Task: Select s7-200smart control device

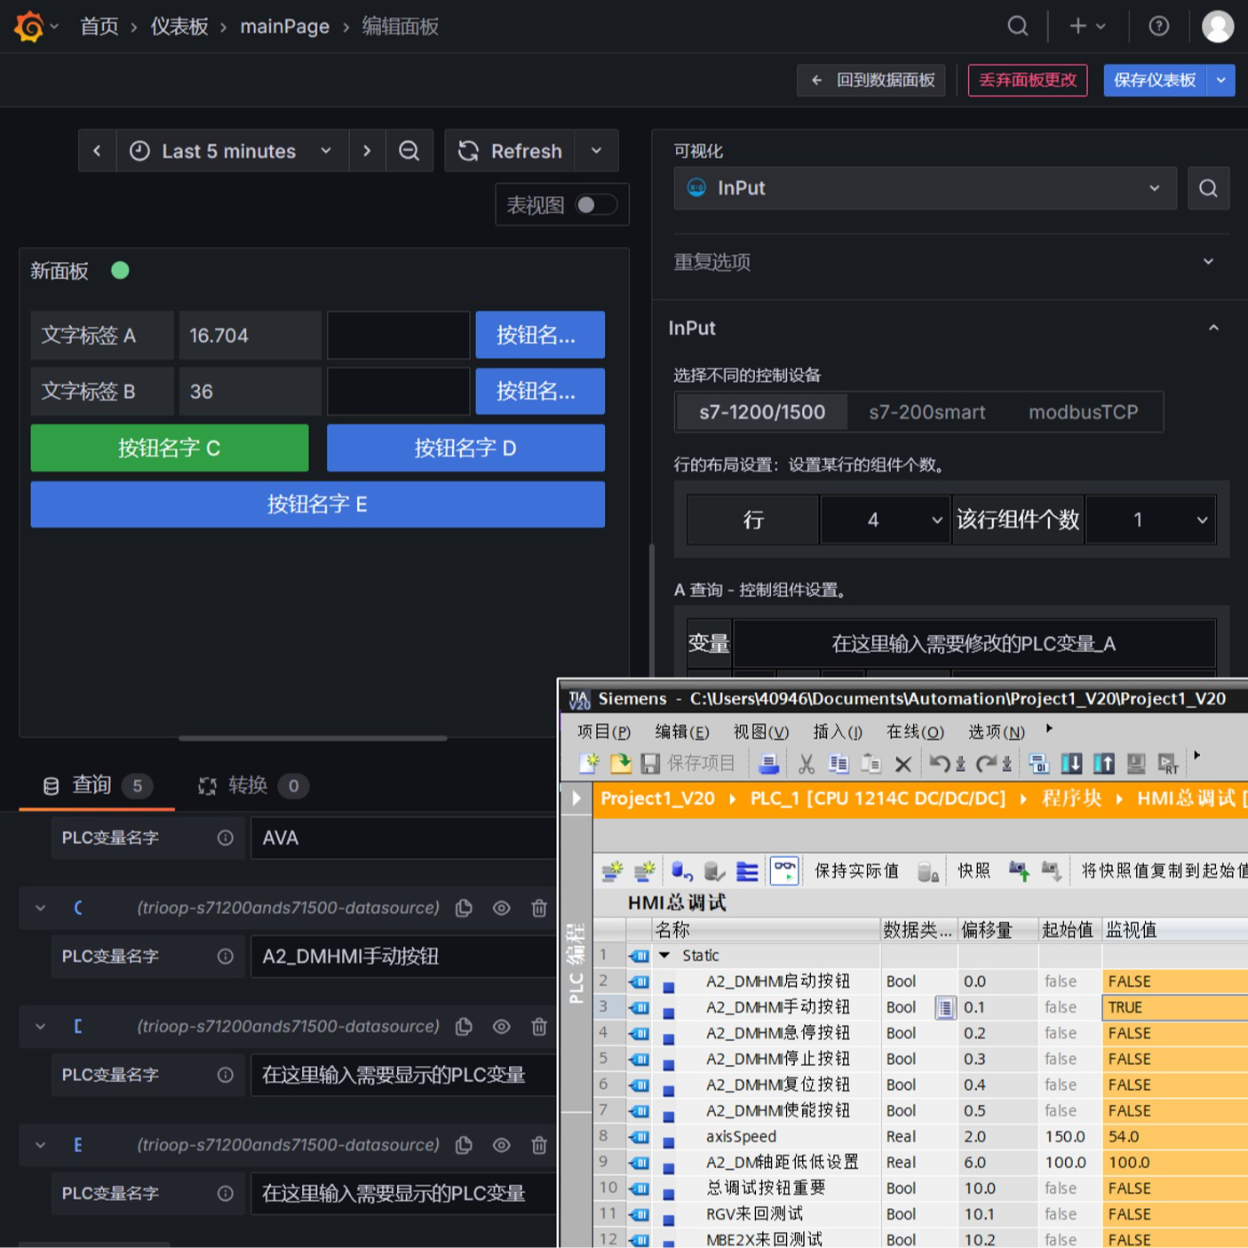Action: click(926, 412)
